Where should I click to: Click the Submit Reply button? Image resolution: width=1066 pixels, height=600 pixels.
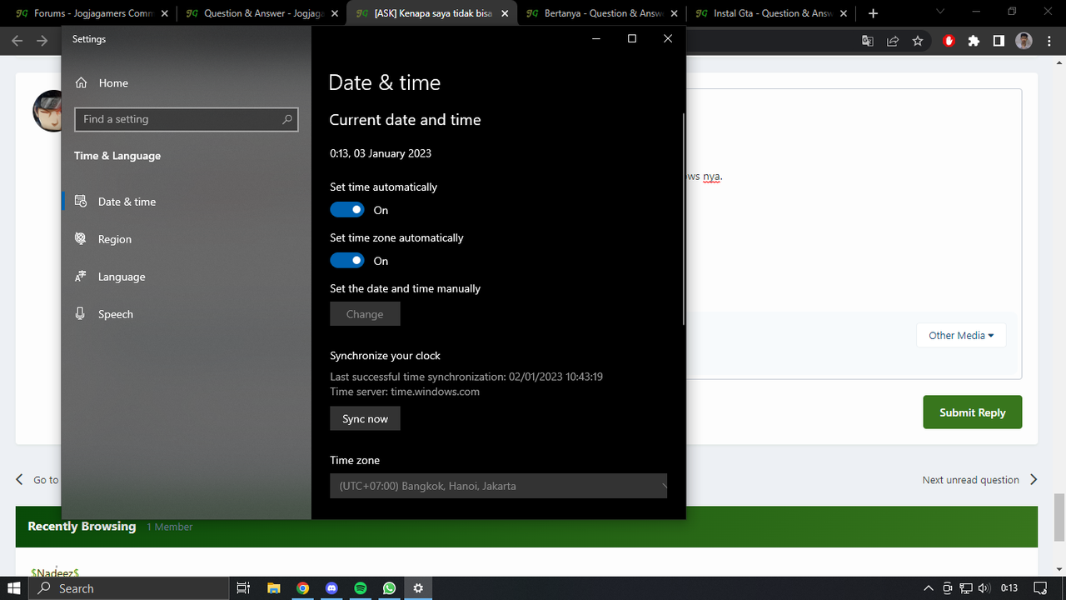[x=972, y=412]
